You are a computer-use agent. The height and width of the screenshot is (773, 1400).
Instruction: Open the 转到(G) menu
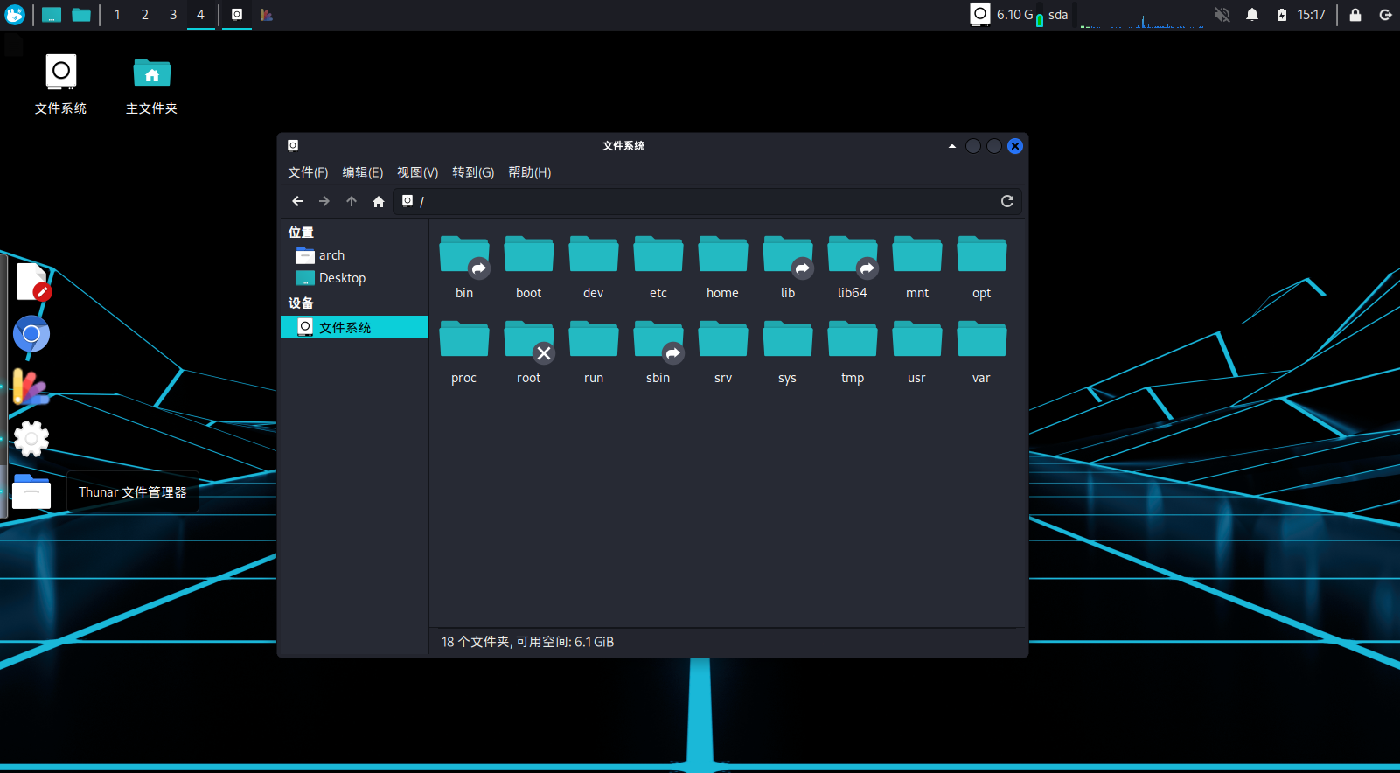(473, 172)
